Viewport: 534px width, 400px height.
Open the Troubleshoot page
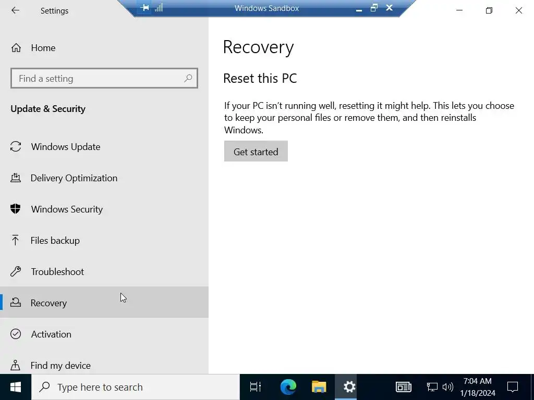pos(104,272)
